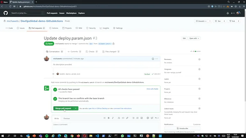Screen dimensions: 246x138
Task: Open the michawets owner link
Action: [x=13, y=21]
